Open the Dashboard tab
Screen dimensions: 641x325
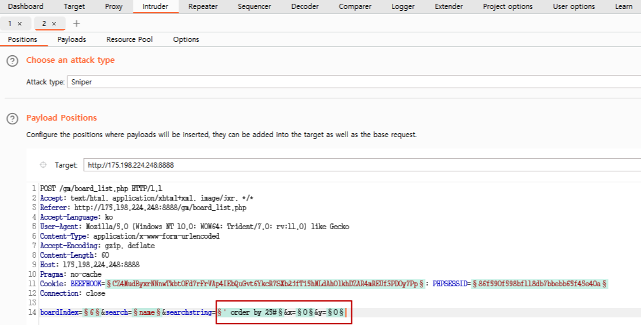click(25, 6)
